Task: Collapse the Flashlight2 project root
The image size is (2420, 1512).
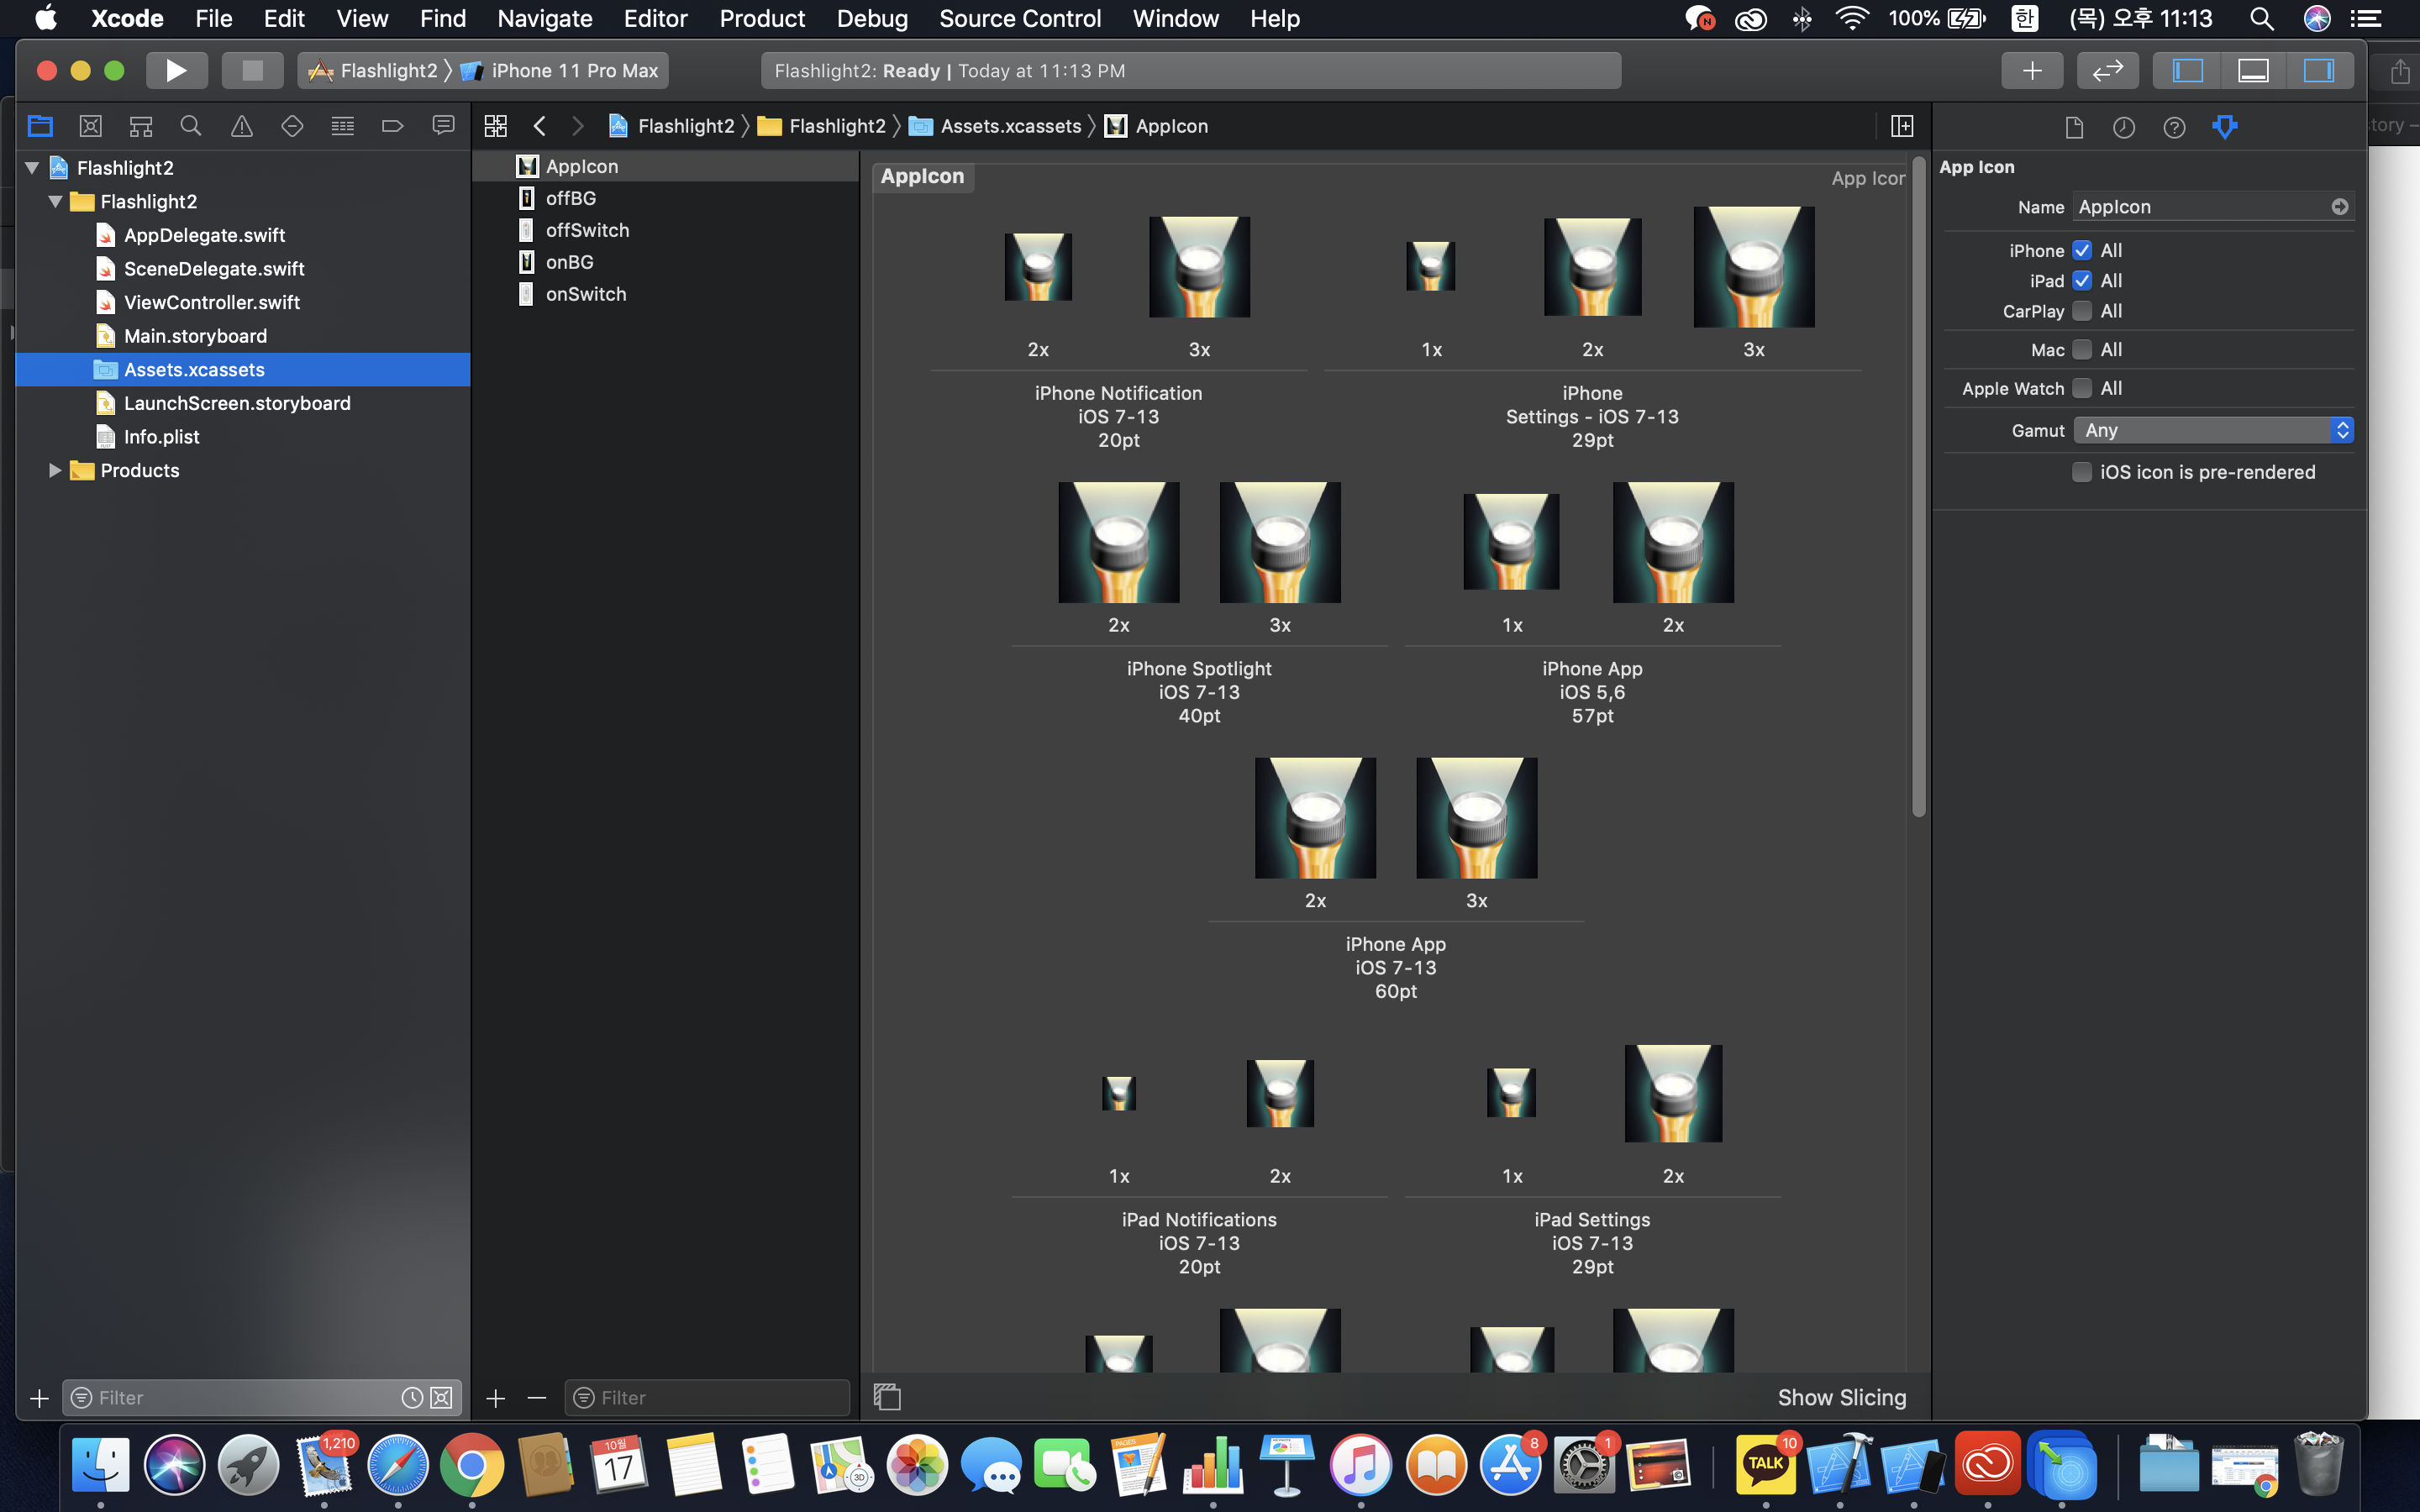Action: pos(32,168)
